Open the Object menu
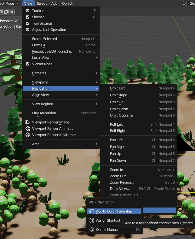Image resolution: width=195 pixels, height=239 pixels. [x=67, y=3]
